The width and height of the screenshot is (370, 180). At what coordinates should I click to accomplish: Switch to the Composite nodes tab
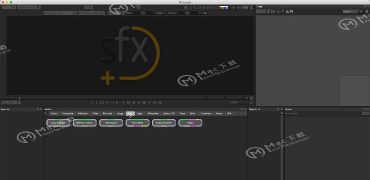[x=67, y=113]
